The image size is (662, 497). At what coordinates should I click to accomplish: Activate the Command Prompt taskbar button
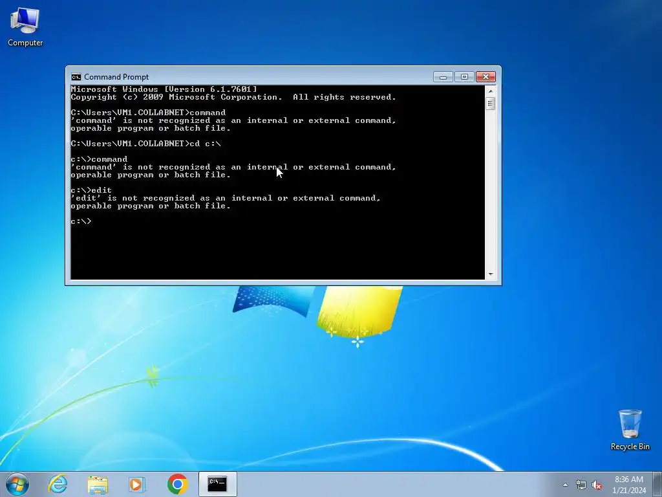click(217, 484)
